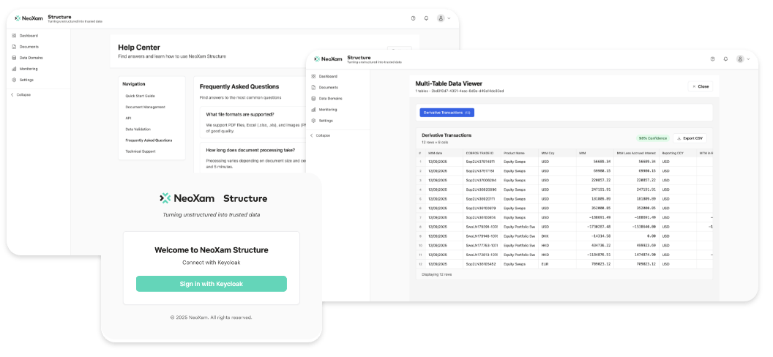Select Frequently Asked Questions in Navigation panel

tap(149, 140)
